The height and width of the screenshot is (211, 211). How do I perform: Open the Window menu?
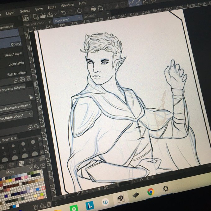[x=67, y=5]
